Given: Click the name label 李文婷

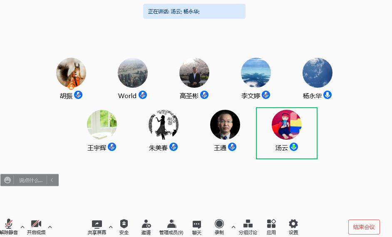Looking at the screenshot, I should 251,96.
